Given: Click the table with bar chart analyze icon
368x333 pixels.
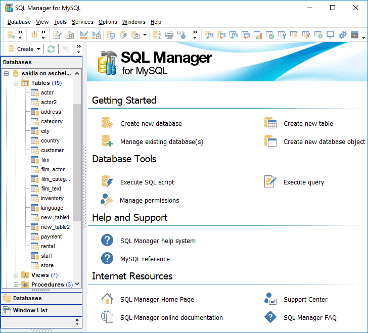Looking at the screenshot, I should 258,35.
